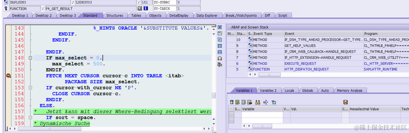Image resolution: width=409 pixels, height=133 pixels.
Task: Select stack event IF_CRM_WEB_CALLBACK~HANDLE_REQUEST
Action: [x=320, y=52]
